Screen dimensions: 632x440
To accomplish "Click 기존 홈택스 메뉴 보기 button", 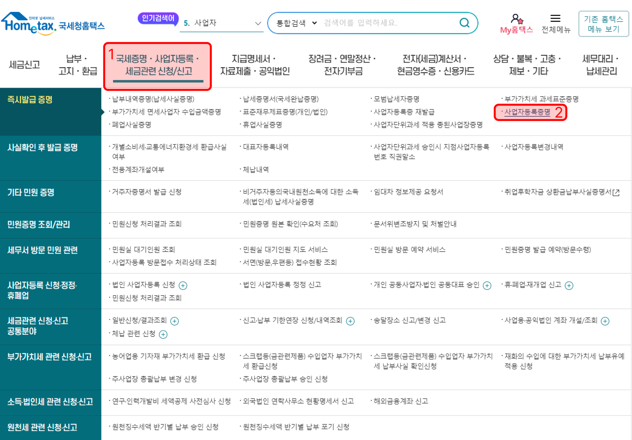I will [x=603, y=24].
